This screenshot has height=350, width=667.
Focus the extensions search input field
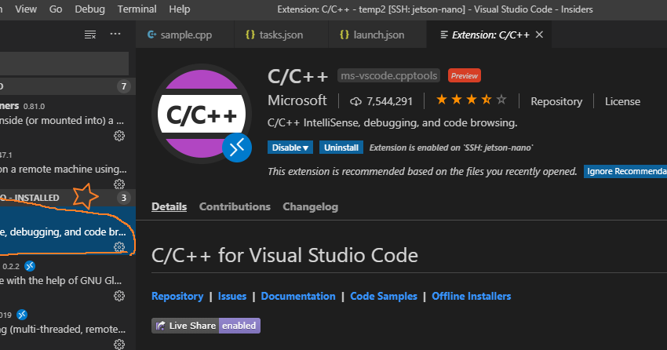pyautogui.click(x=63, y=62)
